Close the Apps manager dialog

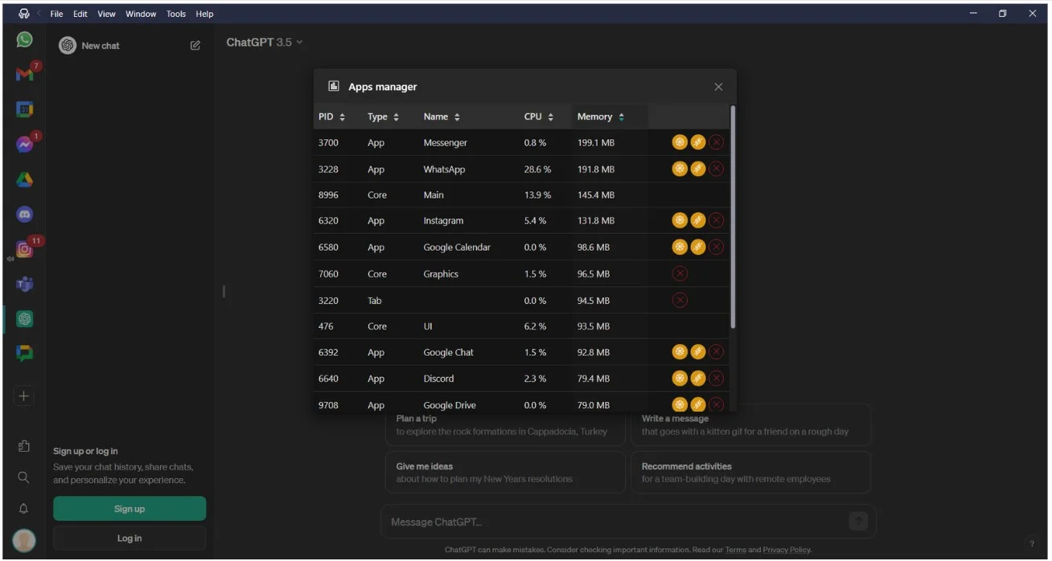718,87
